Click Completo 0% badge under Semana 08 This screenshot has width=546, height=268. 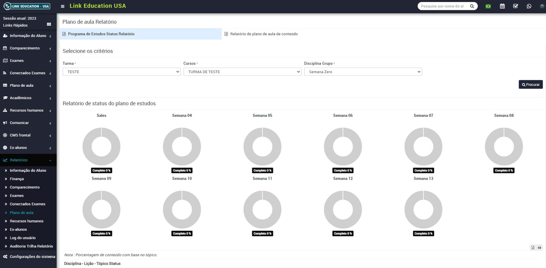(x=504, y=170)
